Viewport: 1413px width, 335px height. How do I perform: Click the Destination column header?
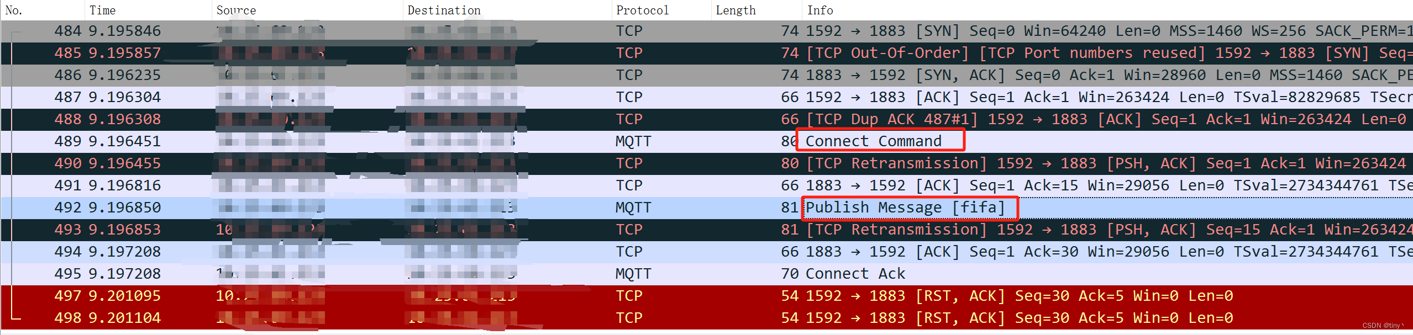tap(444, 10)
